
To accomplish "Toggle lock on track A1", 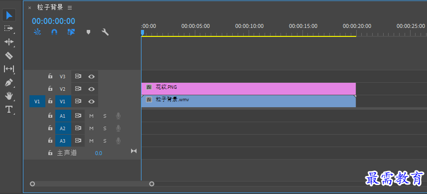I will pyautogui.click(x=50, y=116).
